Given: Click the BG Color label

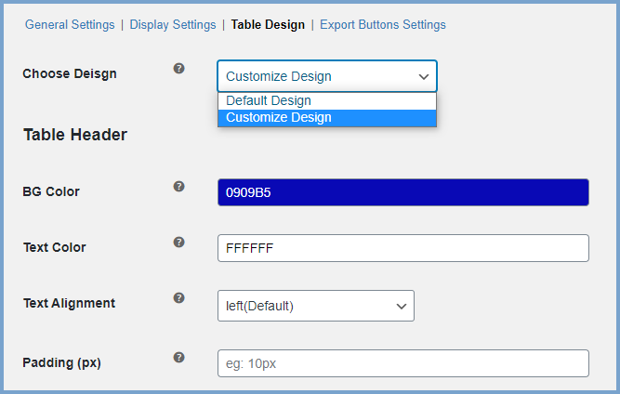Looking at the screenshot, I should [51, 191].
